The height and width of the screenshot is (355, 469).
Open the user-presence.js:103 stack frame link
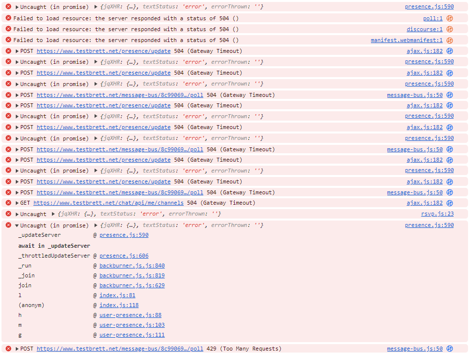coord(132,325)
